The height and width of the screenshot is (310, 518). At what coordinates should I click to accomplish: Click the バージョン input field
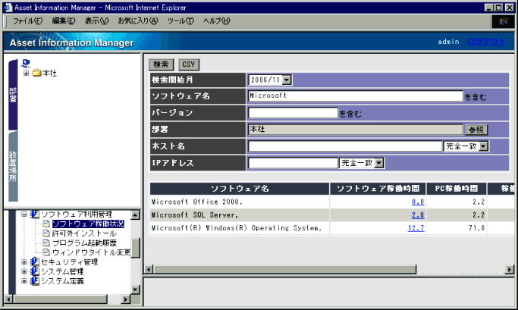coord(292,113)
